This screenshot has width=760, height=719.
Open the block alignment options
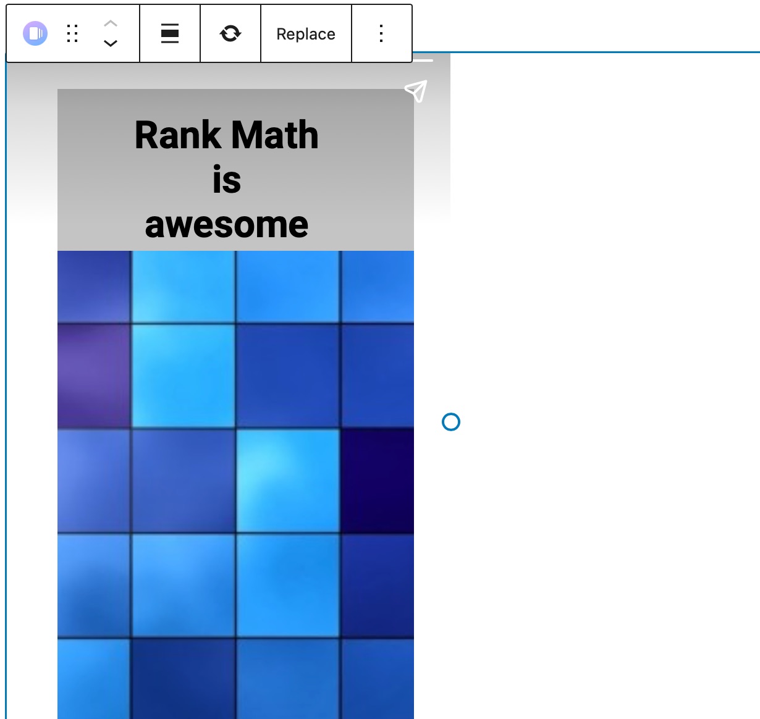pyautogui.click(x=170, y=33)
